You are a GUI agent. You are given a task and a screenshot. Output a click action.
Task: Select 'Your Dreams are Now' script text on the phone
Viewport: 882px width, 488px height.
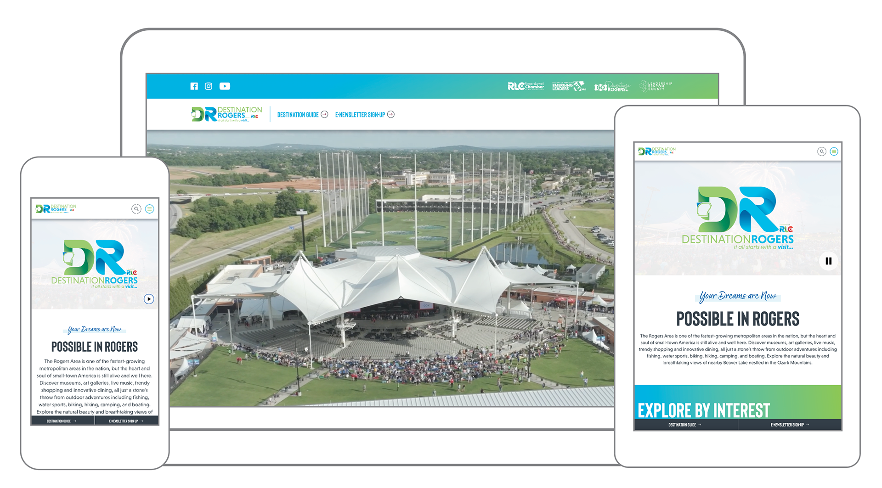pos(95,329)
